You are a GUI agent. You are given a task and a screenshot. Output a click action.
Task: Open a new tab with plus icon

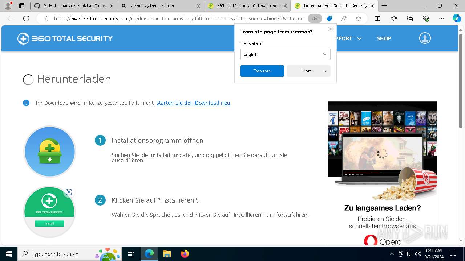(384, 6)
